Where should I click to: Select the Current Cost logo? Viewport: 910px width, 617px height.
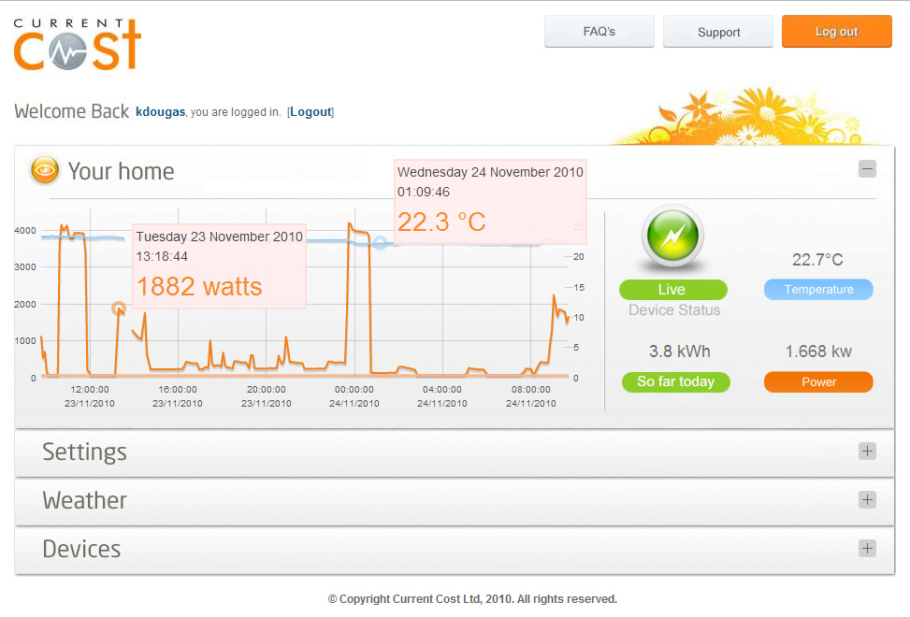coord(75,42)
